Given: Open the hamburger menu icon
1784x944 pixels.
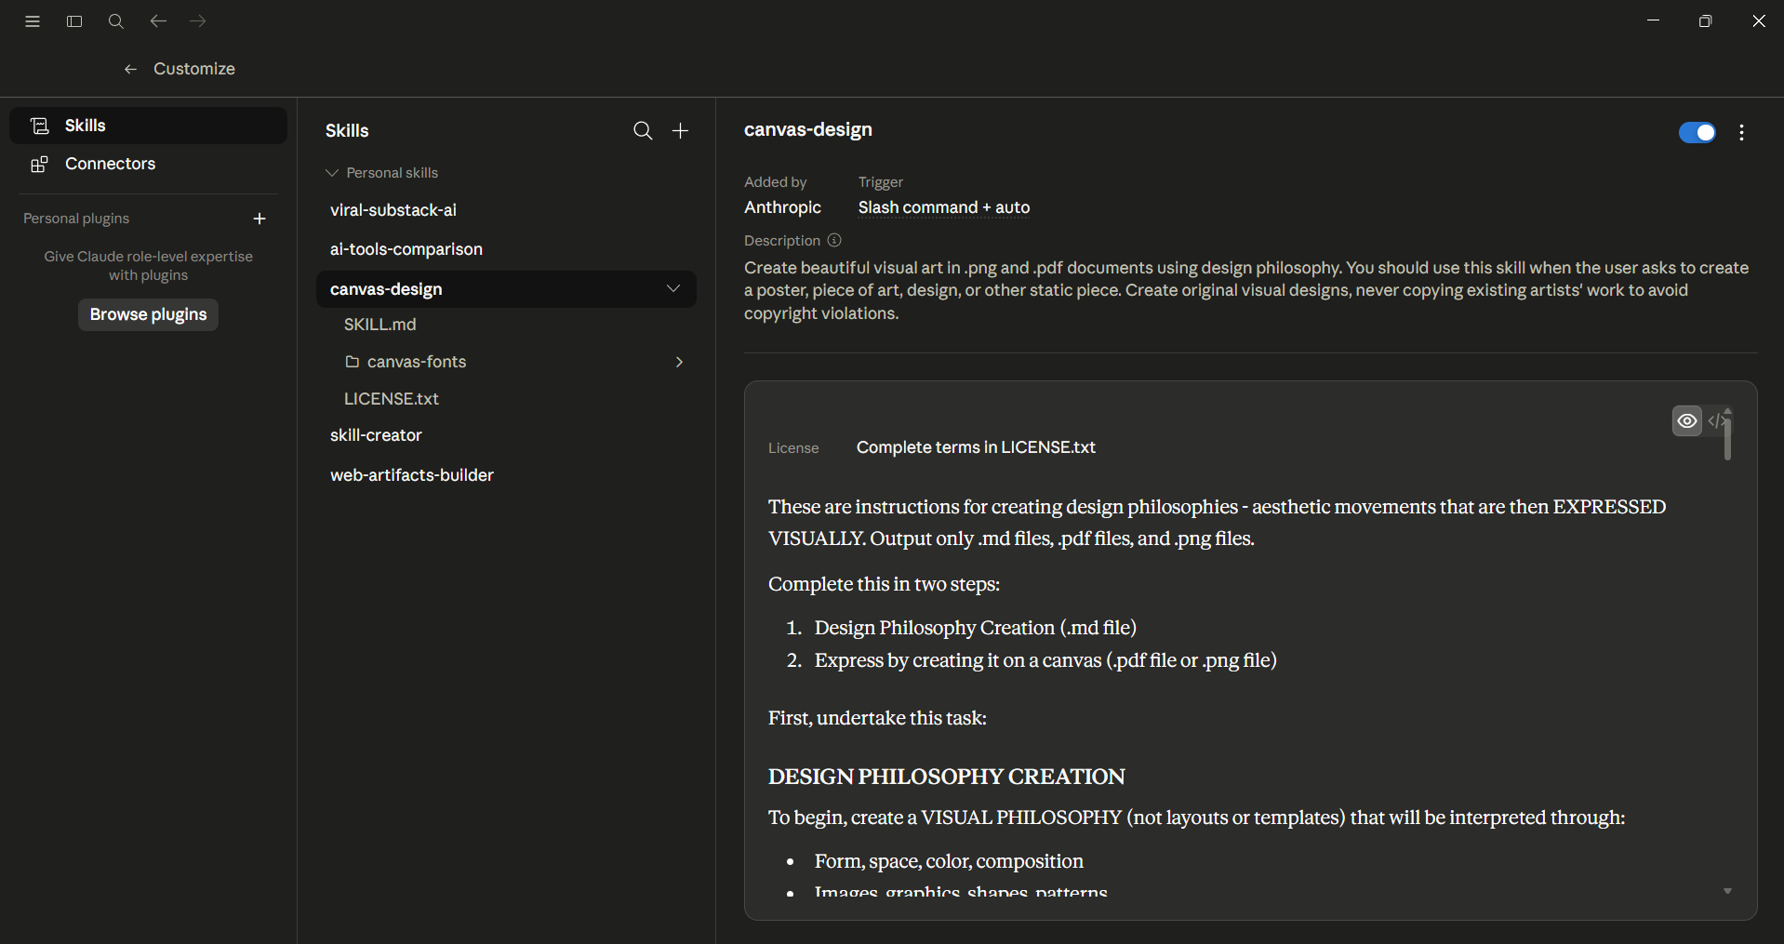Looking at the screenshot, I should pyautogui.click(x=33, y=21).
